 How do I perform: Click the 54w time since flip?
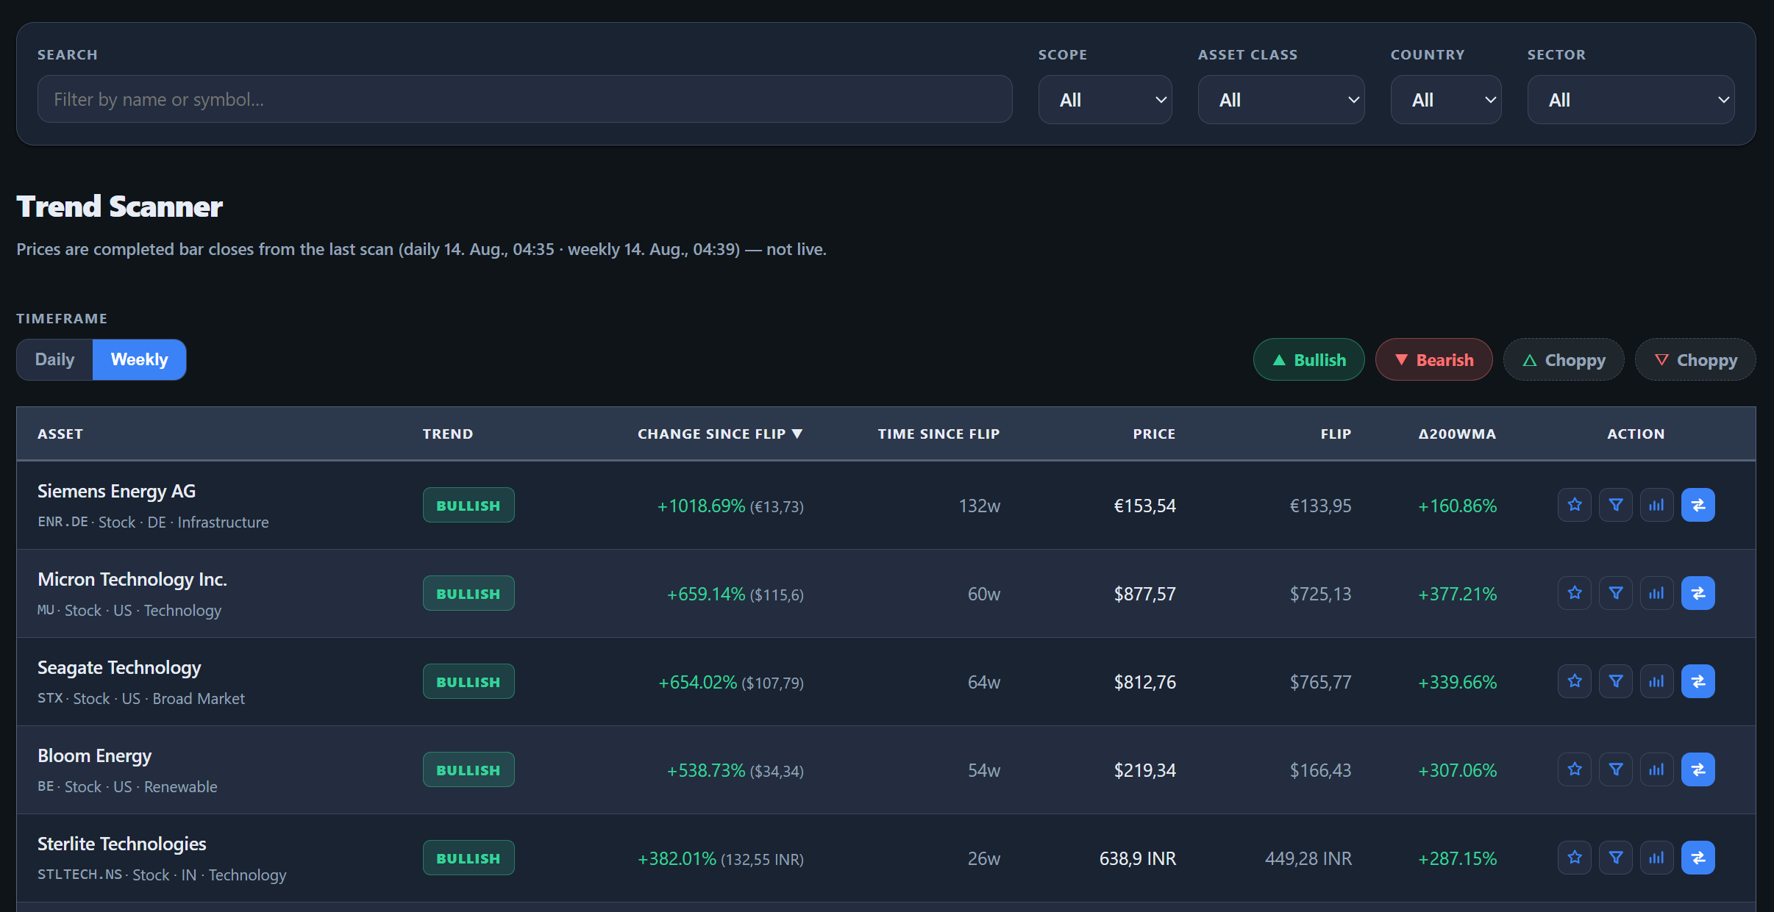983,770
